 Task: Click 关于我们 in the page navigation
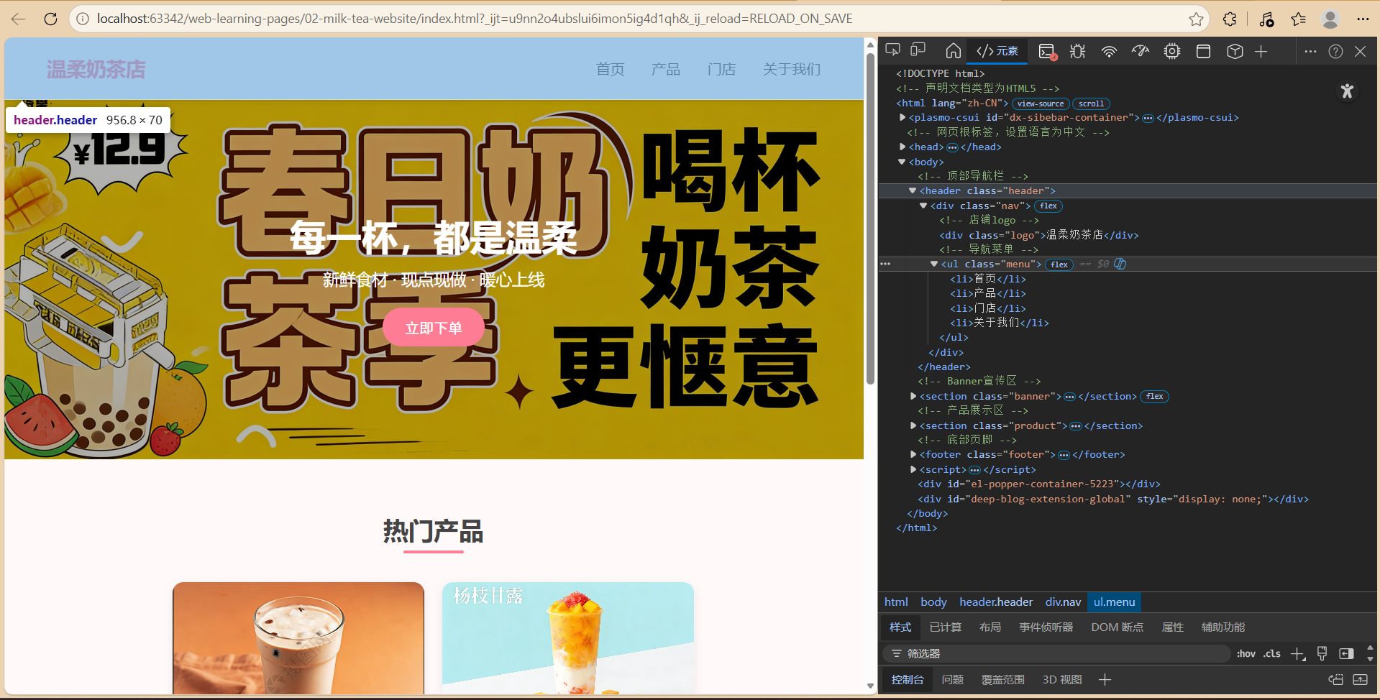click(791, 69)
